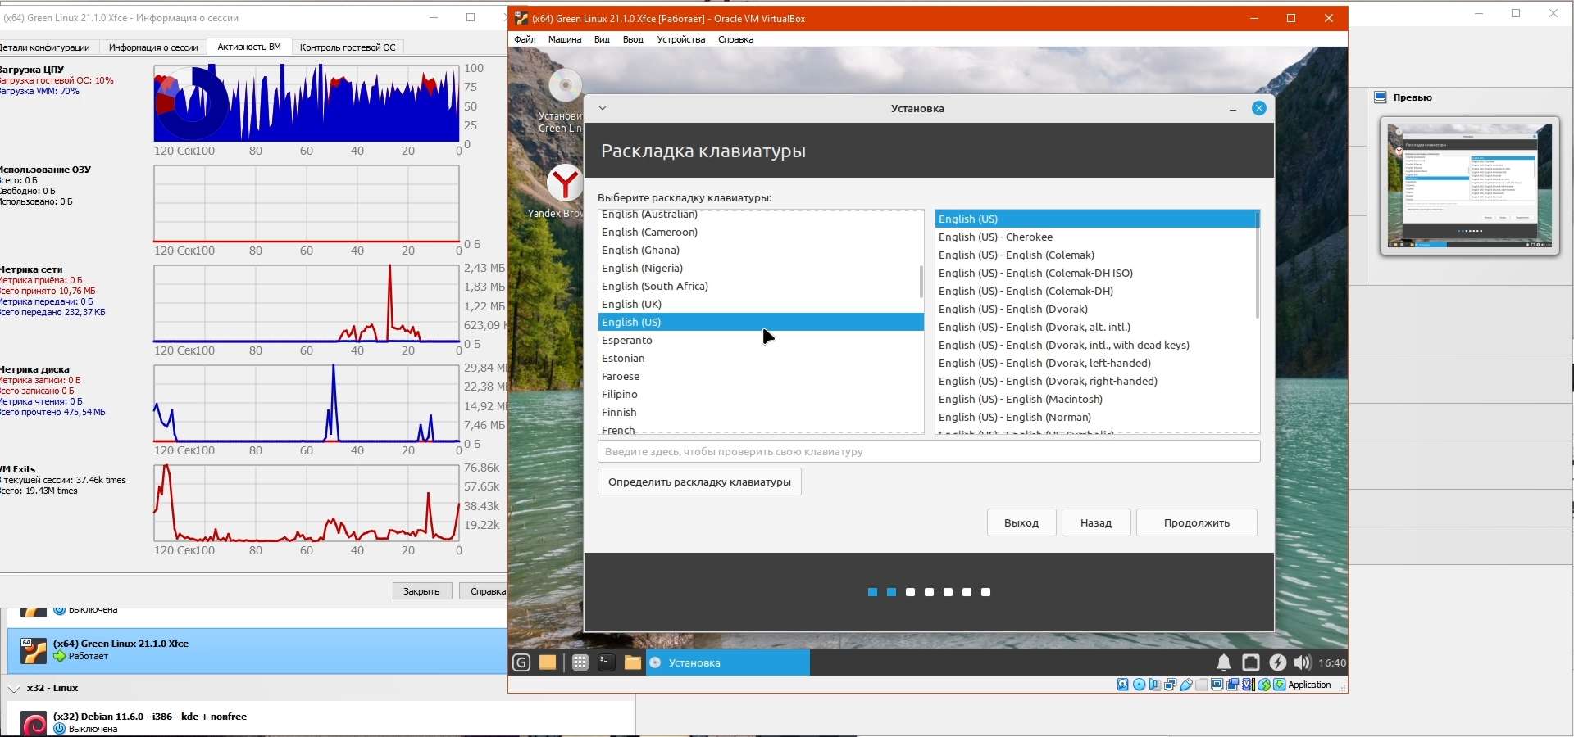Open installer window menu chevron
This screenshot has width=1574, height=737.
[x=603, y=108]
